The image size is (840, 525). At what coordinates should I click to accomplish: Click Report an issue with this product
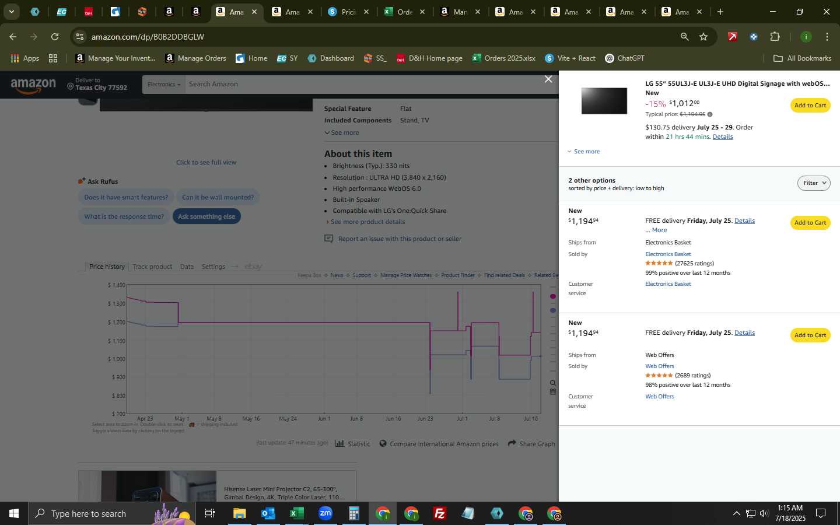[400, 239]
